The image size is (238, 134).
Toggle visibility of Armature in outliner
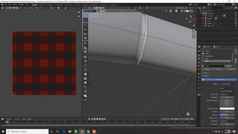(236, 16)
